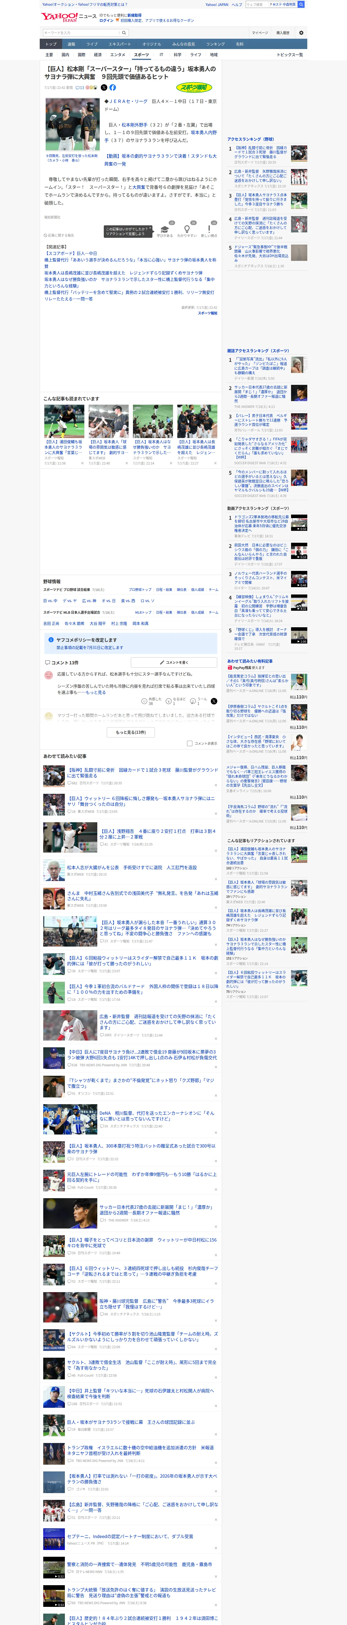Screen dimensions: 347x1625
Task: Play the first video in the video ranking
Action: tap(299, 523)
